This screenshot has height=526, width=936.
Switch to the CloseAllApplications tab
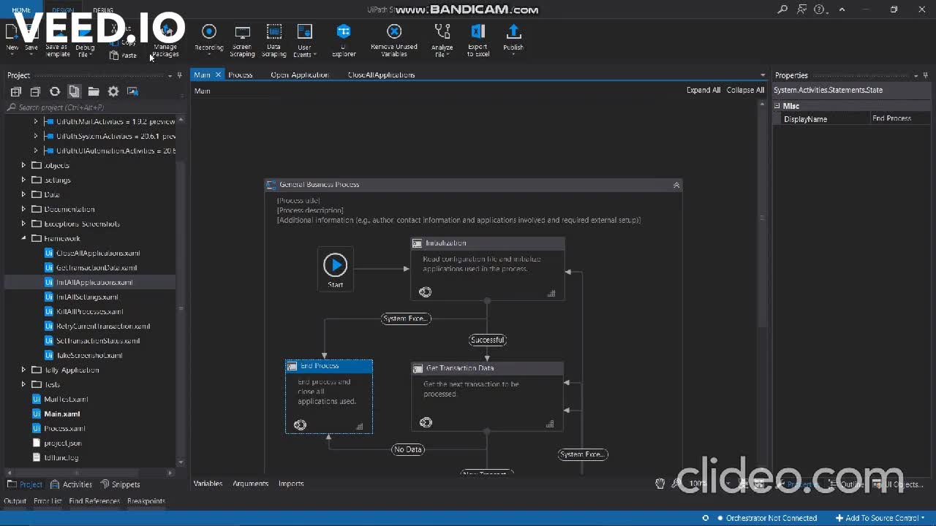[381, 75]
